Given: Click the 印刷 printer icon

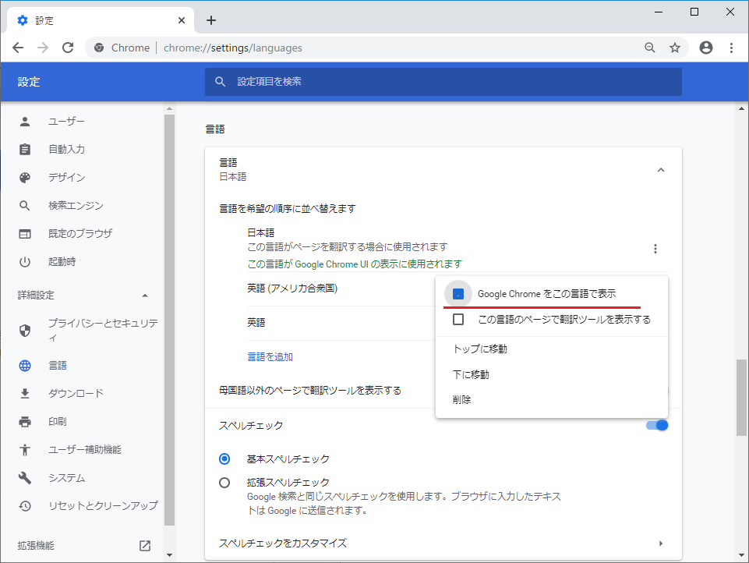Looking at the screenshot, I should click(25, 422).
